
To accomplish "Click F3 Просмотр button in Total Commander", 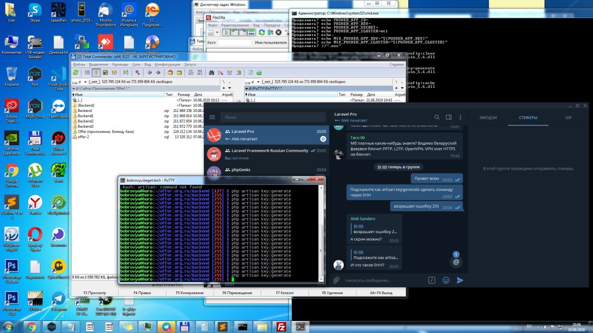I will [x=95, y=293].
